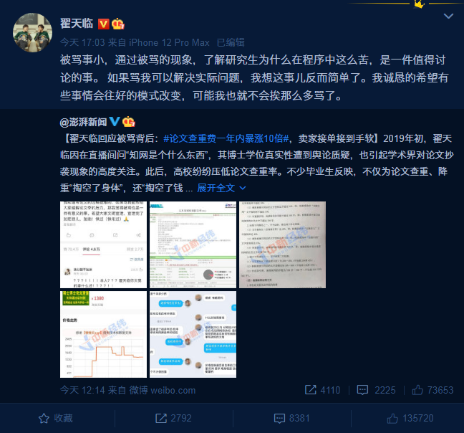The height and width of the screenshot is (433, 464).
Task: Click the red V verification badge
Action: (x=104, y=24)
